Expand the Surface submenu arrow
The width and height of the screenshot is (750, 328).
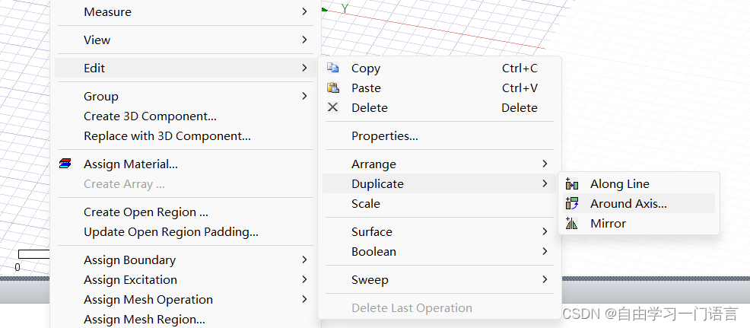[545, 232]
